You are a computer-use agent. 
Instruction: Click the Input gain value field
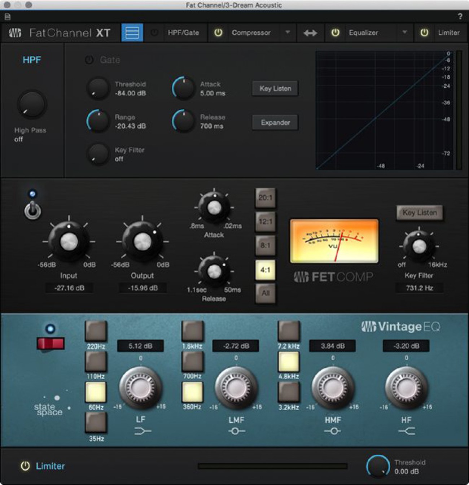coord(69,288)
